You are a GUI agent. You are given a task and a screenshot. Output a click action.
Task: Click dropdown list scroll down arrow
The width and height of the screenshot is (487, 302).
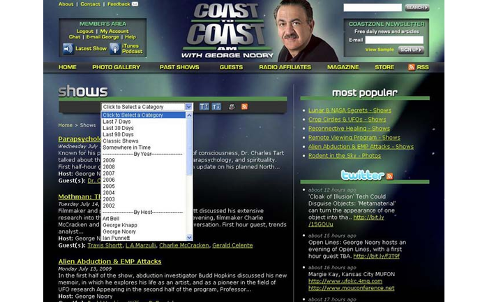tap(189, 238)
